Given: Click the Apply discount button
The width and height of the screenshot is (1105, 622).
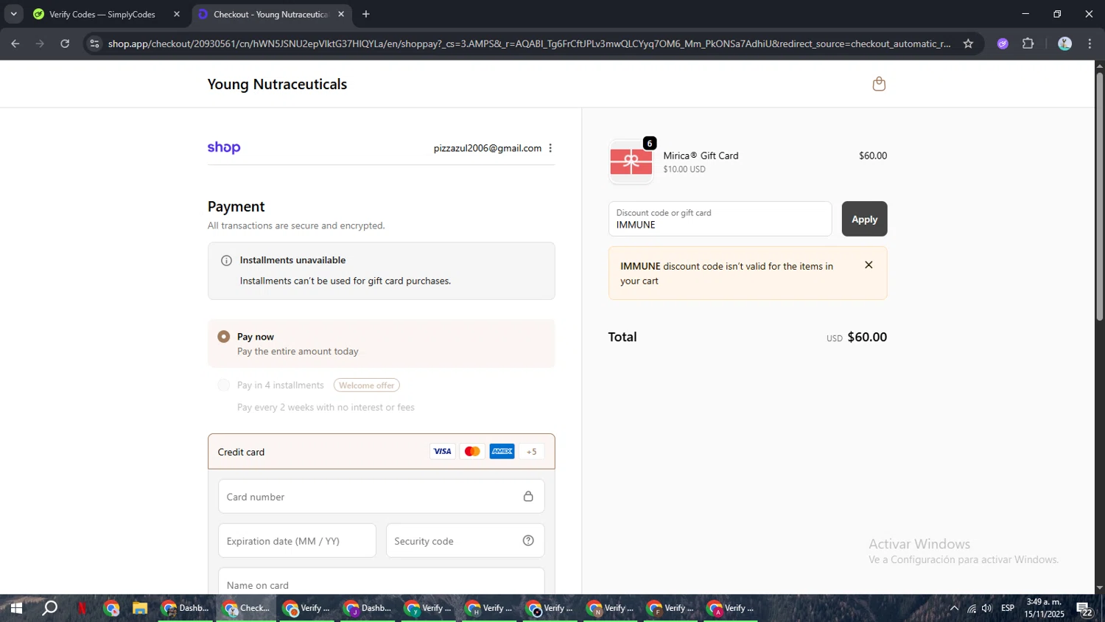Looking at the screenshot, I should 864,219.
